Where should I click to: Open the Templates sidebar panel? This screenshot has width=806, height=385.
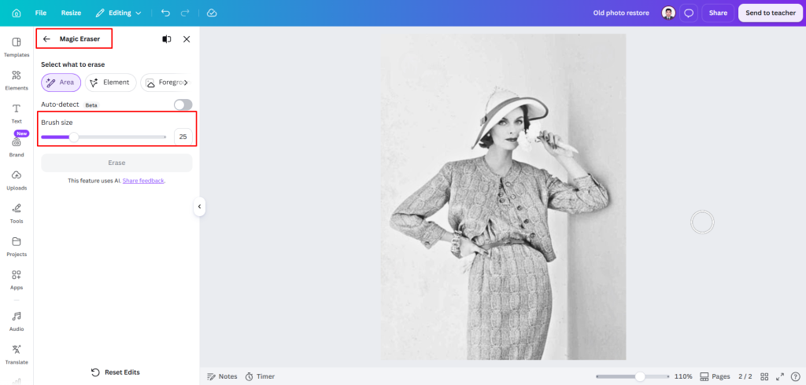point(17,47)
